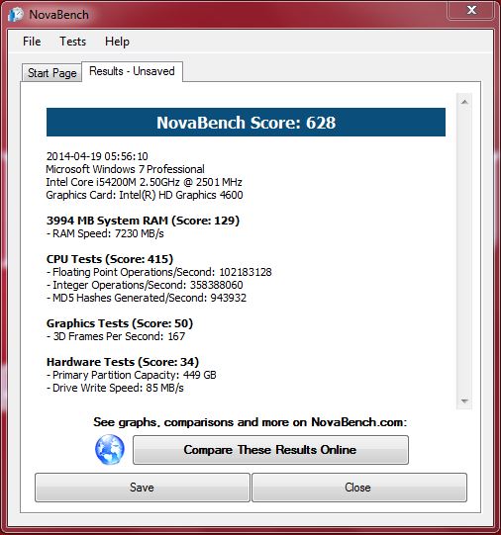Click the scrollbar down arrow
501x535 pixels.
pos(464,401)
